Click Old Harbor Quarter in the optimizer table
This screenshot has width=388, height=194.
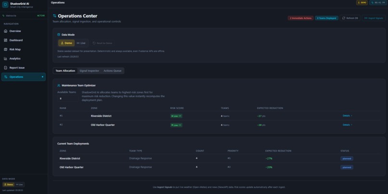tap(103, 125)
